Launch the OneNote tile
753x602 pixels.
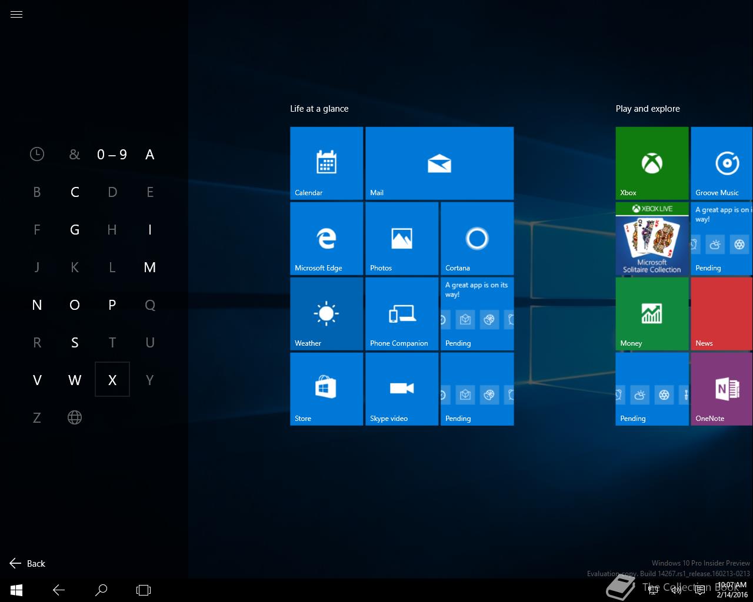(722, 389)
